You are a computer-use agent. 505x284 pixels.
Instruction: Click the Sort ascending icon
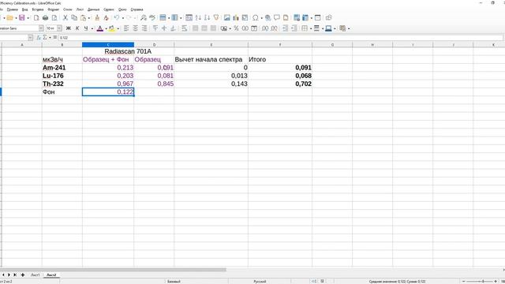[198, 17]
